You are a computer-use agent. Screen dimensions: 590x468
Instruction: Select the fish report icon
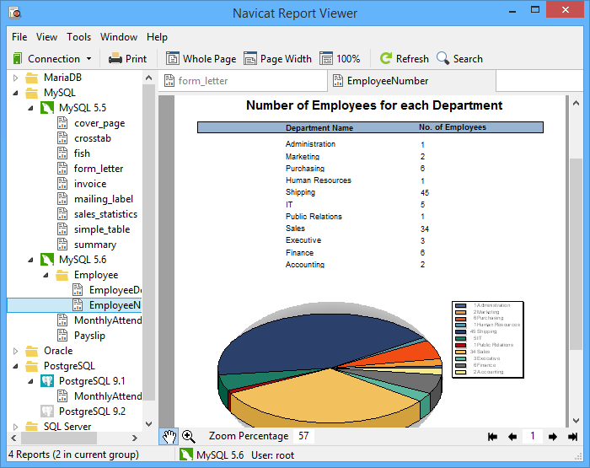point(62,153)
